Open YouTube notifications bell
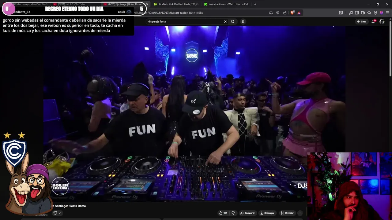 (x=373, y=21)
